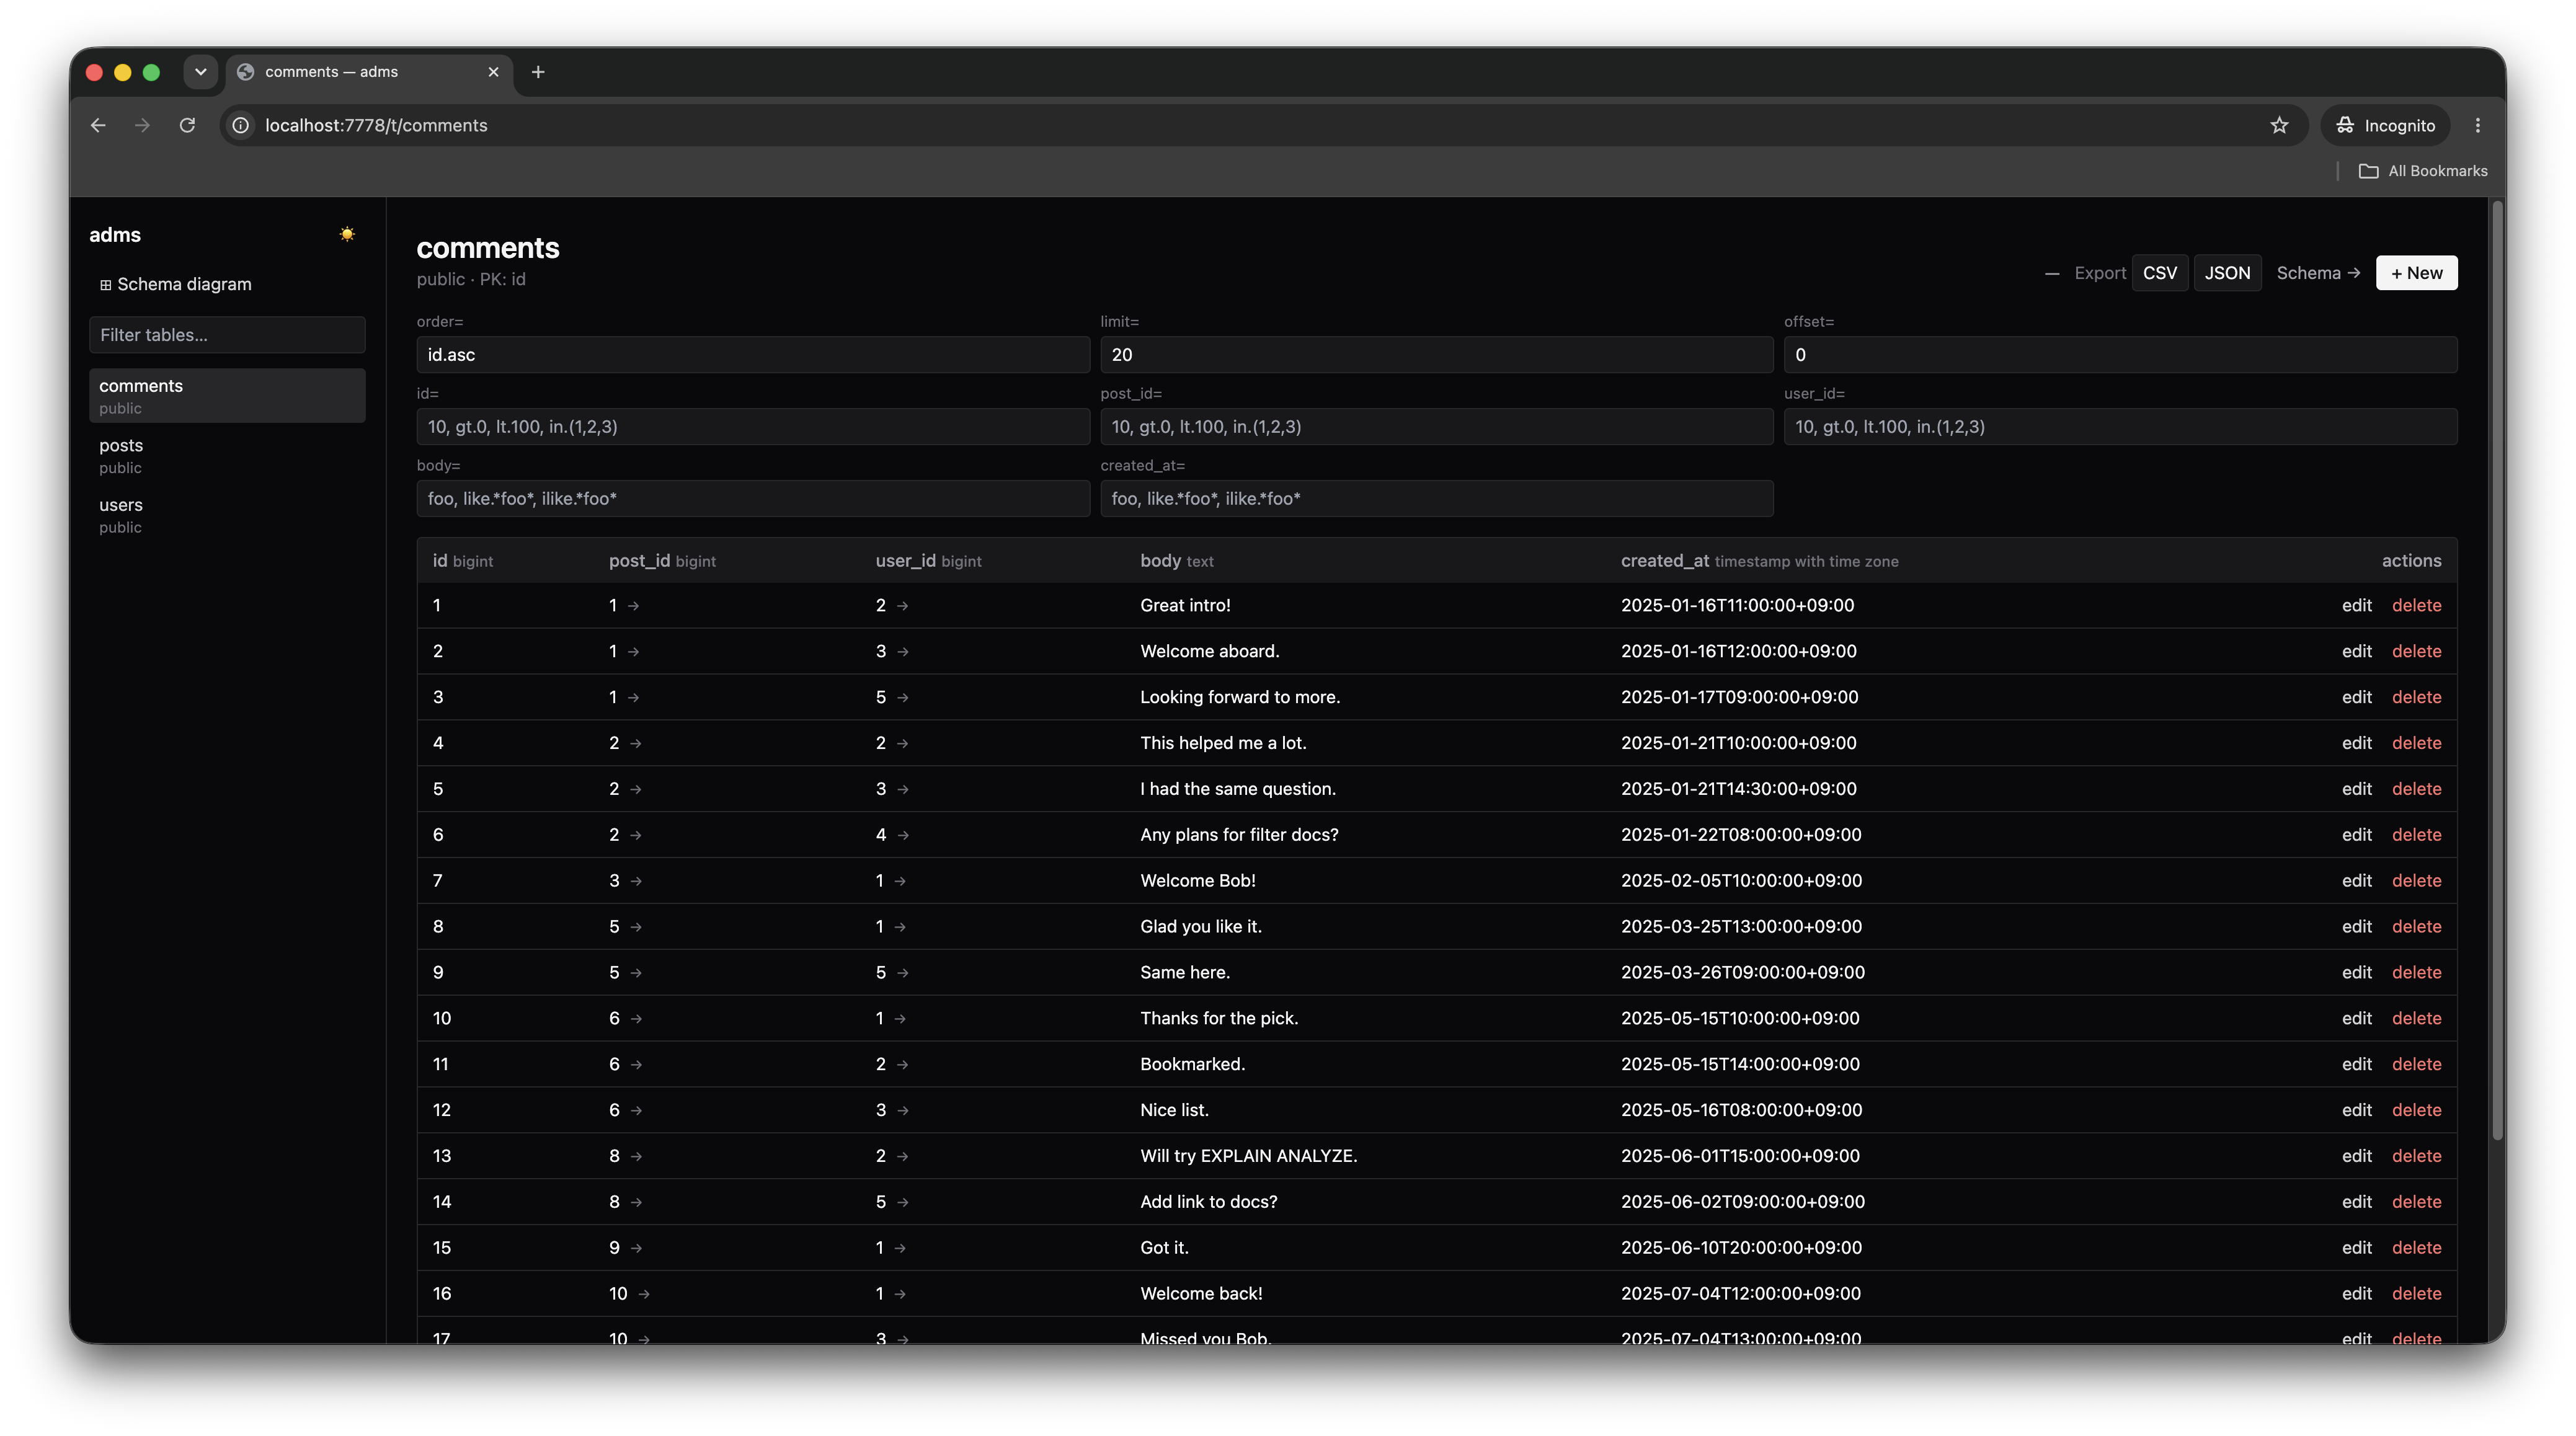Click body cell 'Got it.'
The height and width of the screenshot is (1436, 2576).
click(1164, 1248)
